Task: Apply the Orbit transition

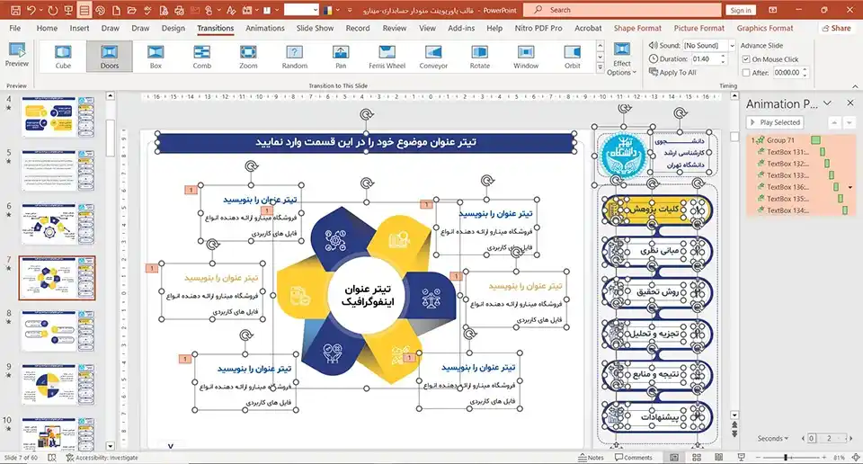Action: 572,57
